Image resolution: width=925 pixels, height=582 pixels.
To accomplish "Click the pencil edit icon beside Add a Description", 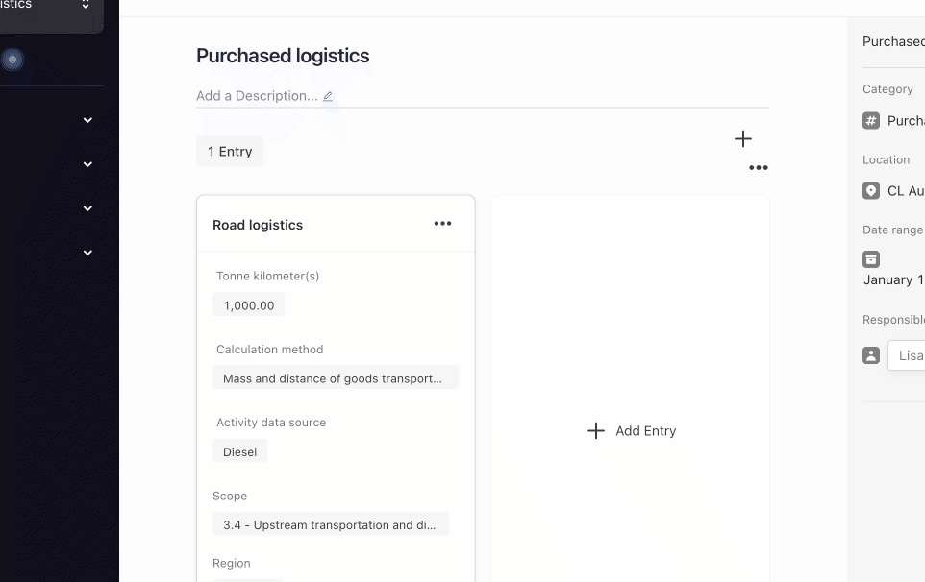I will coord(328,96).
